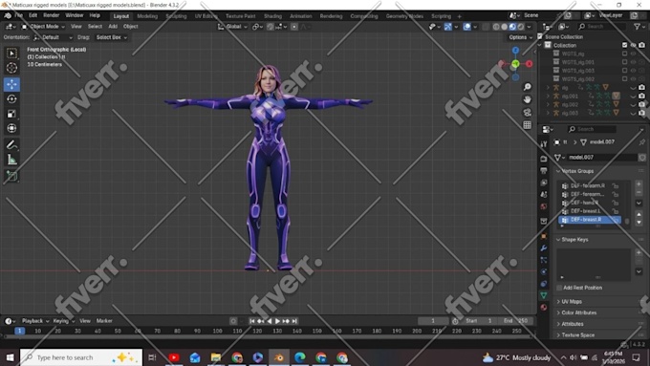This screenshot has width=650, height=366.
Task: Open the Physics properties tab
Action: click(544, 272)
